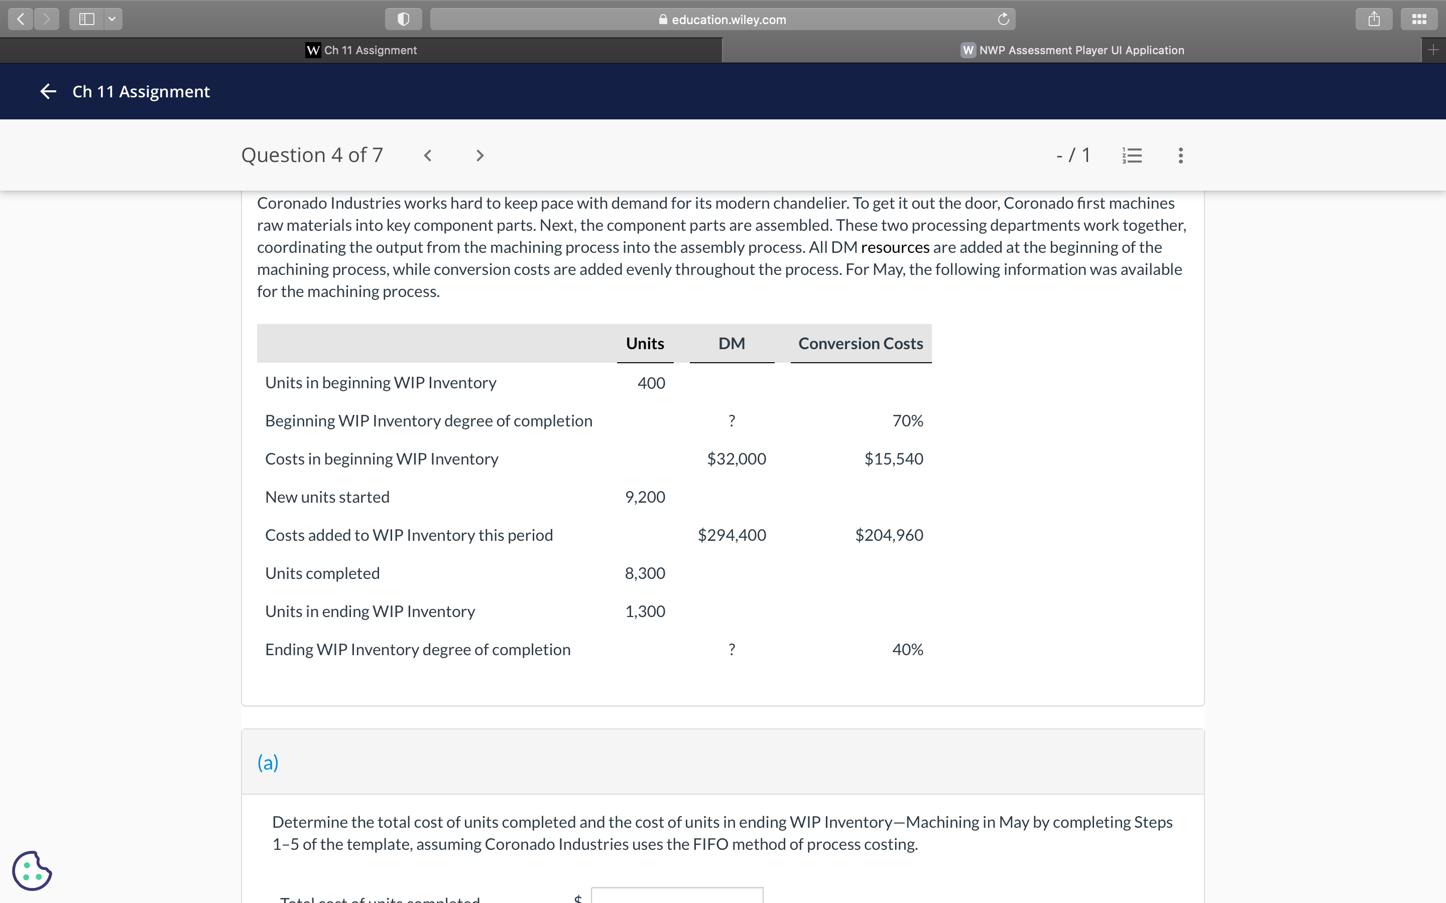Return to Ch 11 Assignment via back arrow
Screen dimensions: 1446x903
coord(48,91)
